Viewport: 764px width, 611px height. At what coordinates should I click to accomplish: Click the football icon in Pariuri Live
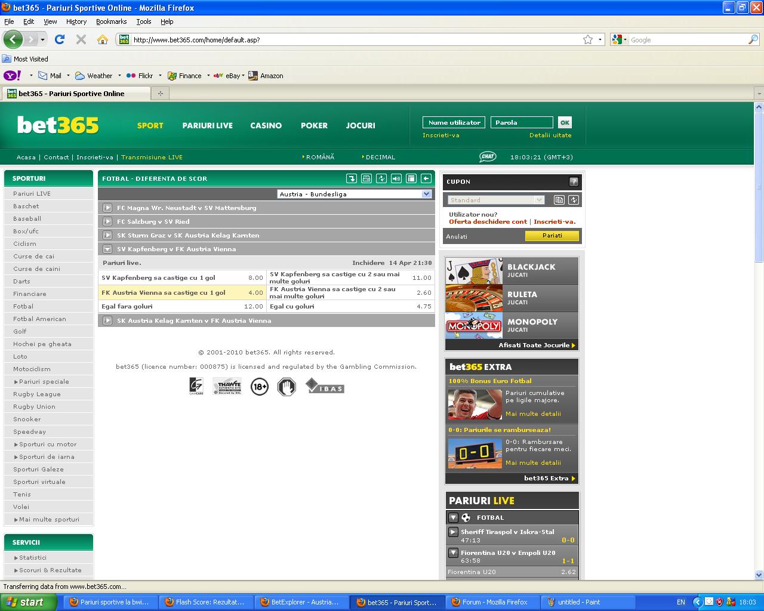click(466, 517)
